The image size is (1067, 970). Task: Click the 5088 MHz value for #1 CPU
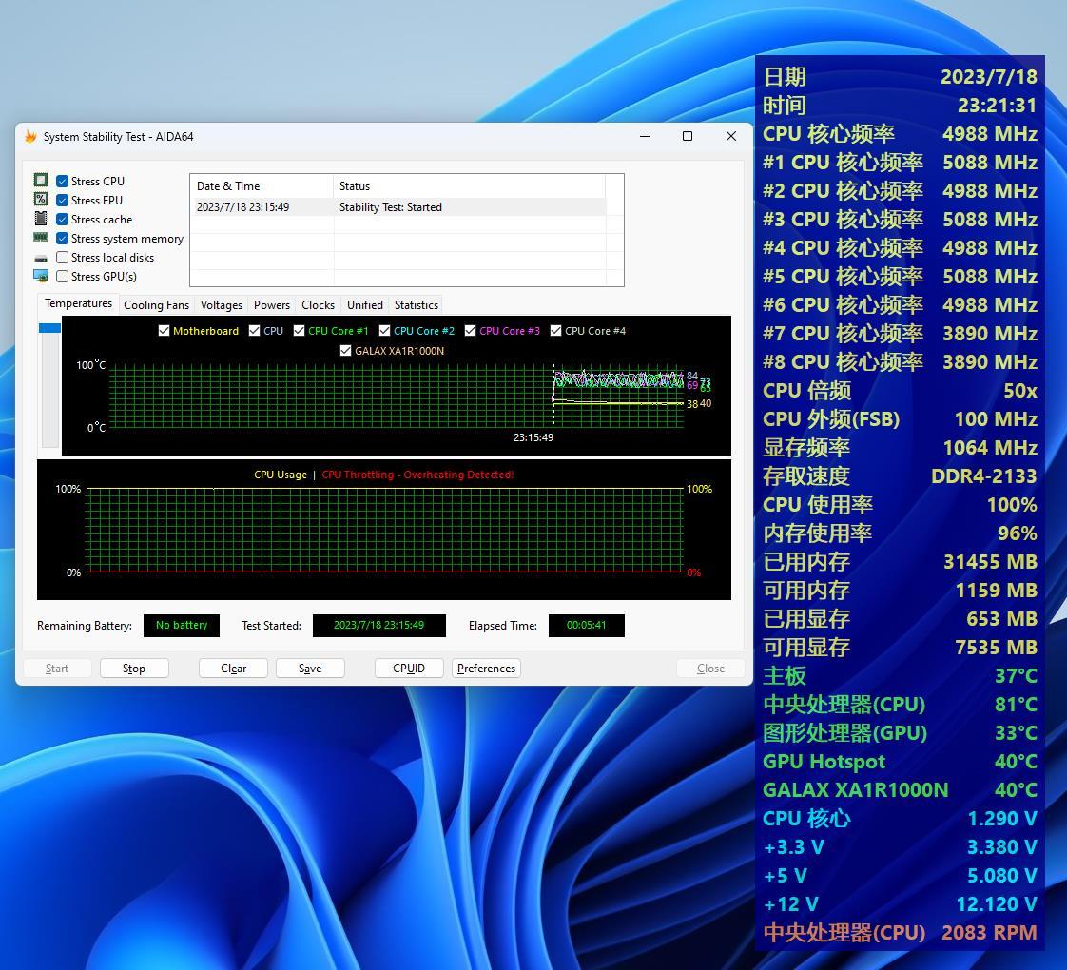pyautogui.click(x=990, y=163)
